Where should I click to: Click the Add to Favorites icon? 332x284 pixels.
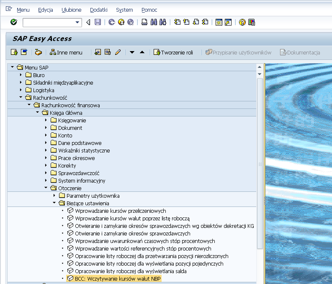[98, 52]
